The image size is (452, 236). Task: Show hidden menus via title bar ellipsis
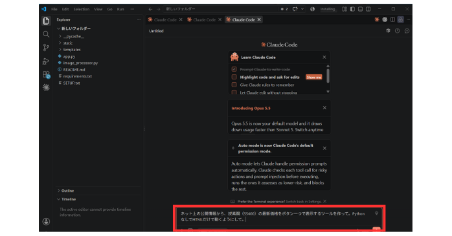click(132, 9)
